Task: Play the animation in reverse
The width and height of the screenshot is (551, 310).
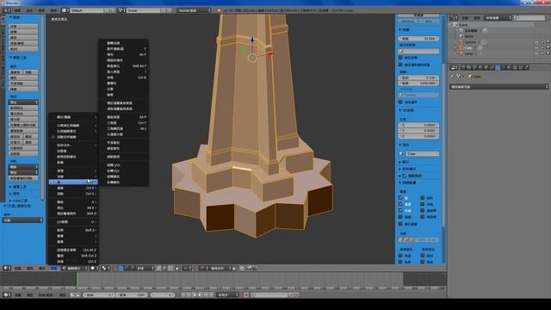Action: pos(194,294)
